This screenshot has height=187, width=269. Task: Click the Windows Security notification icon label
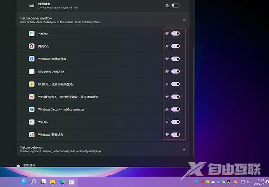coord(61,109)
